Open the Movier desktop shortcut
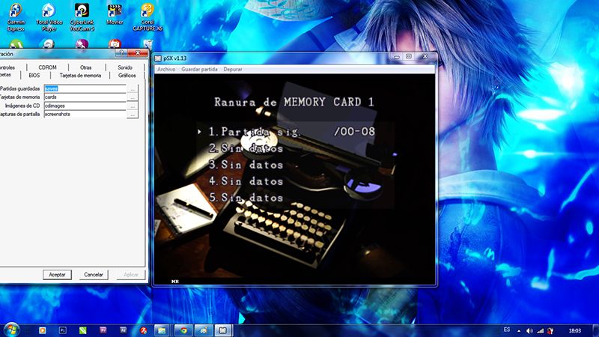 (115, 15)
